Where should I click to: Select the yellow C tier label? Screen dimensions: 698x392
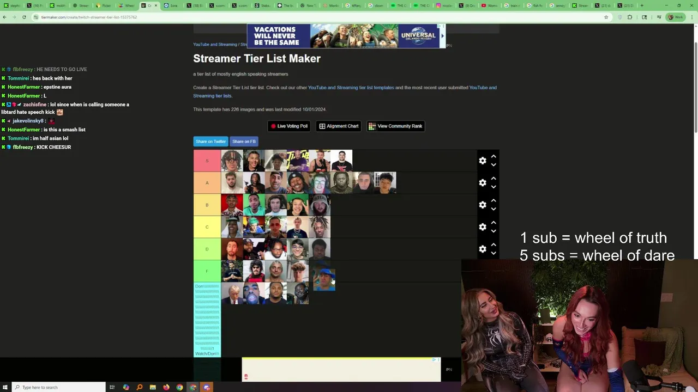click(207, 227)
